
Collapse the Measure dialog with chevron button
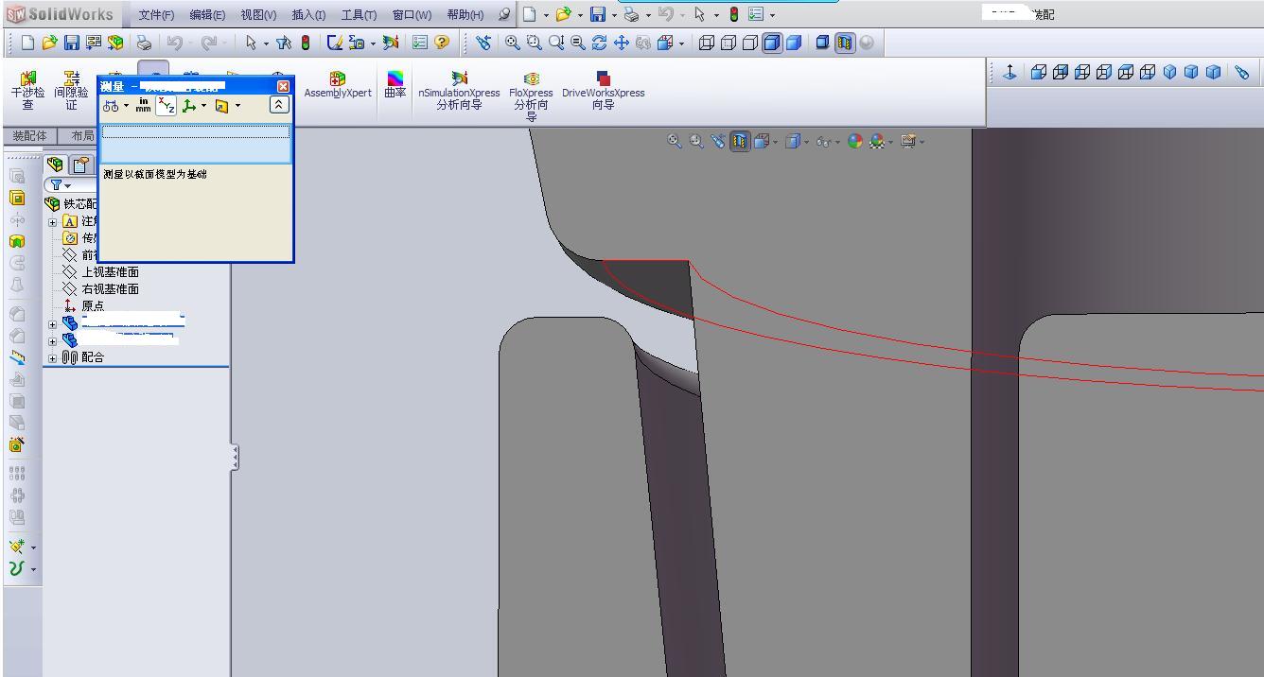point(279,105)
